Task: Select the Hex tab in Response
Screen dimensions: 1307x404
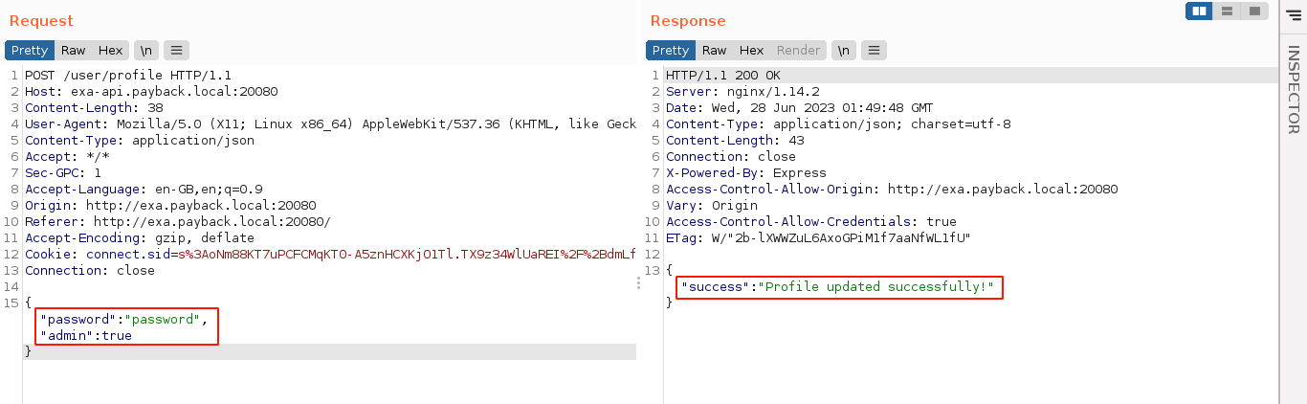Action: coord(751,50)
